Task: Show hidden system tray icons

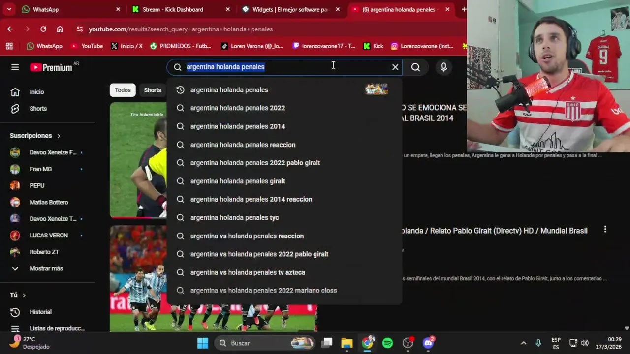Action: [523, 343]
